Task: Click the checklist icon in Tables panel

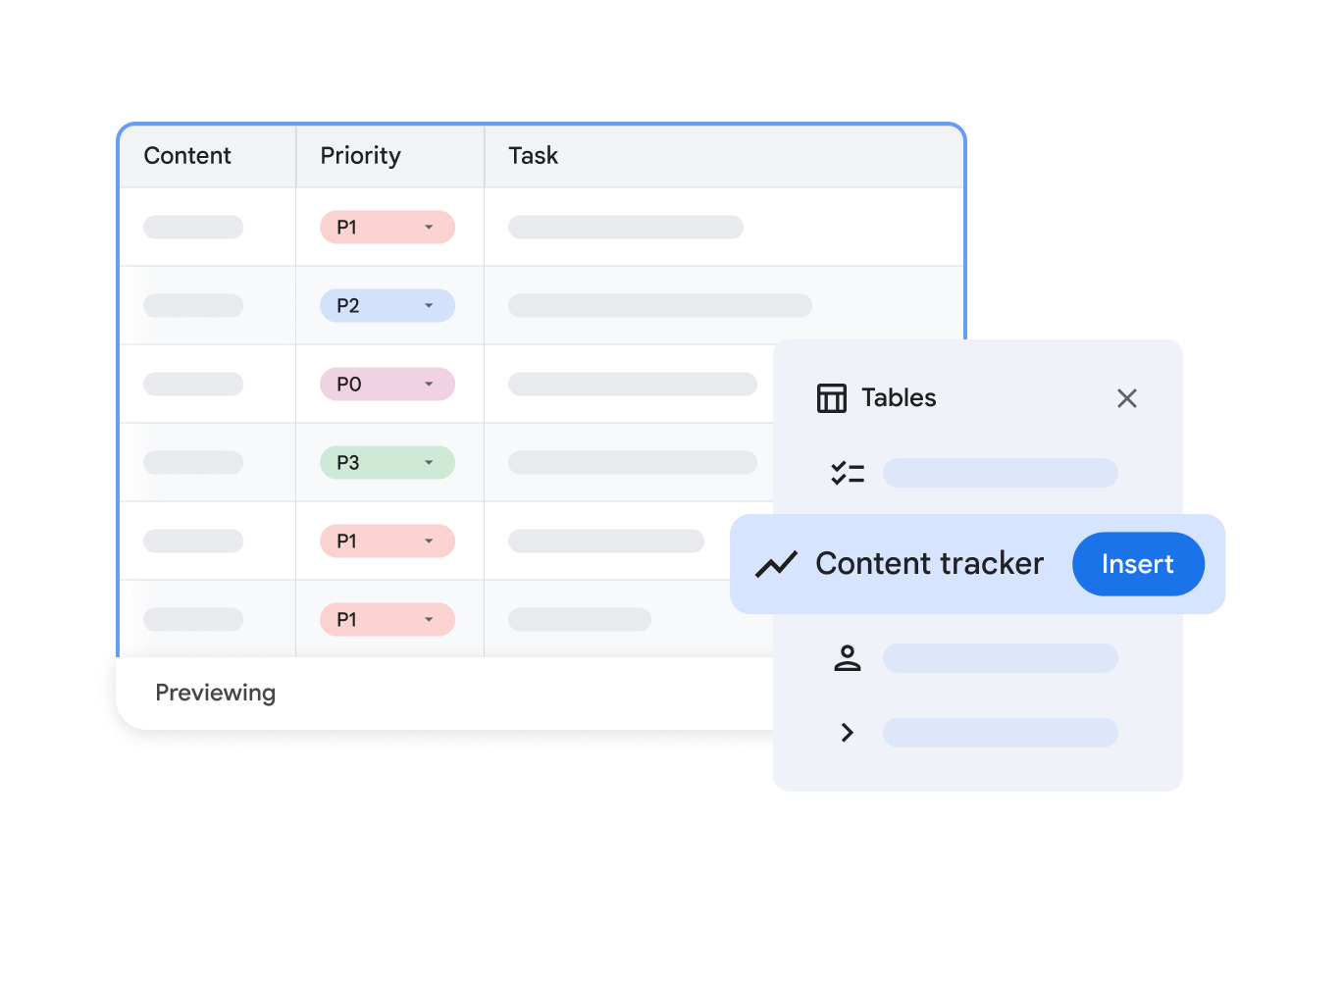Action: point(847,474)
